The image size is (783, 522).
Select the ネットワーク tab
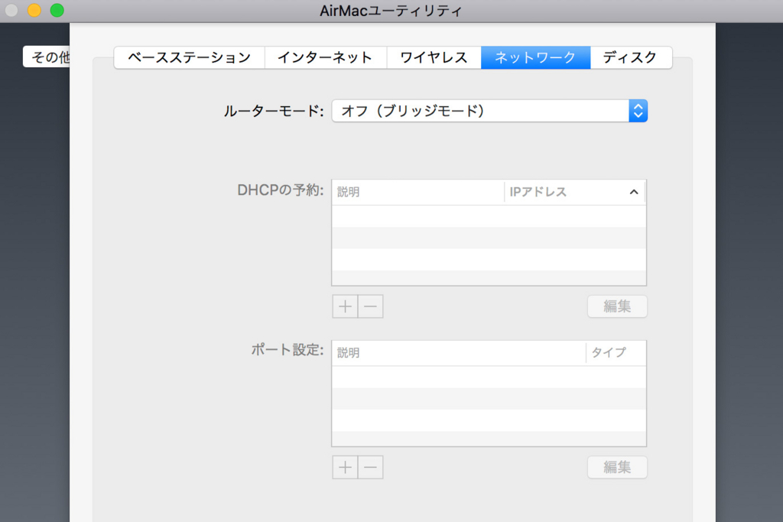535,57
